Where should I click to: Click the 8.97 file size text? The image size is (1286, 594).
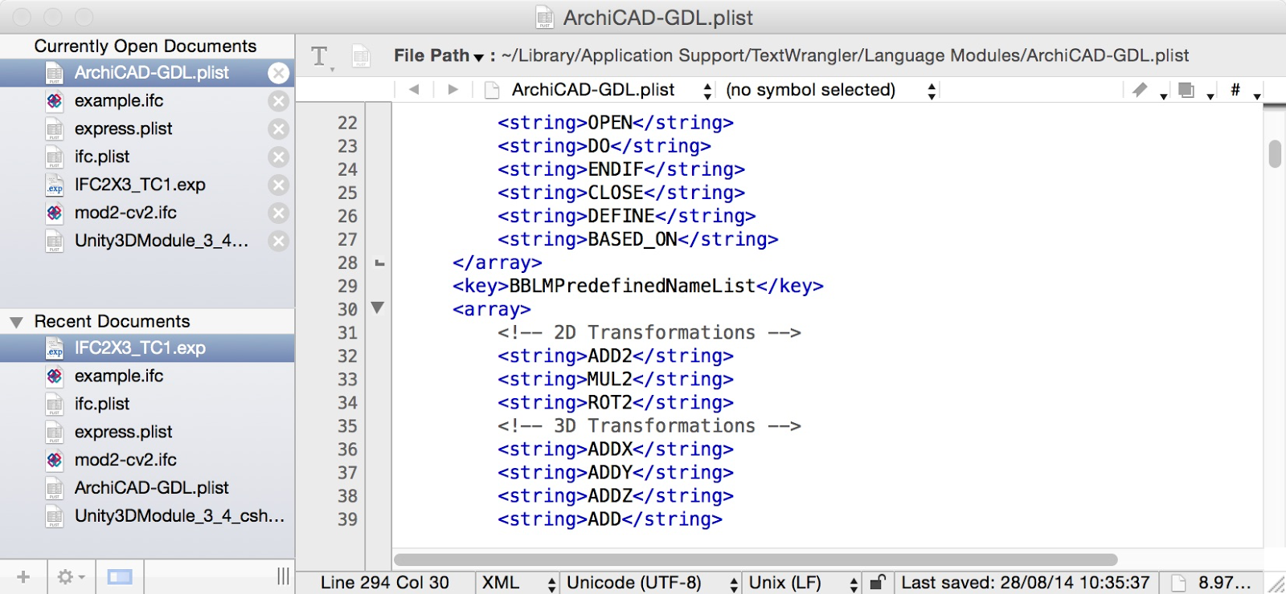click(x=1225, y=583)
